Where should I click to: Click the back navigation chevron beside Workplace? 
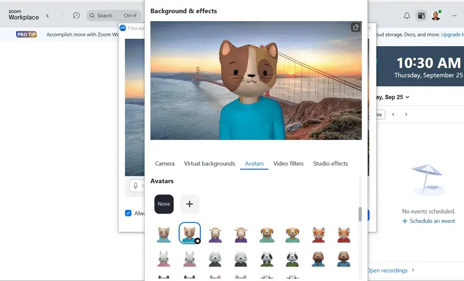coord(47,15)
